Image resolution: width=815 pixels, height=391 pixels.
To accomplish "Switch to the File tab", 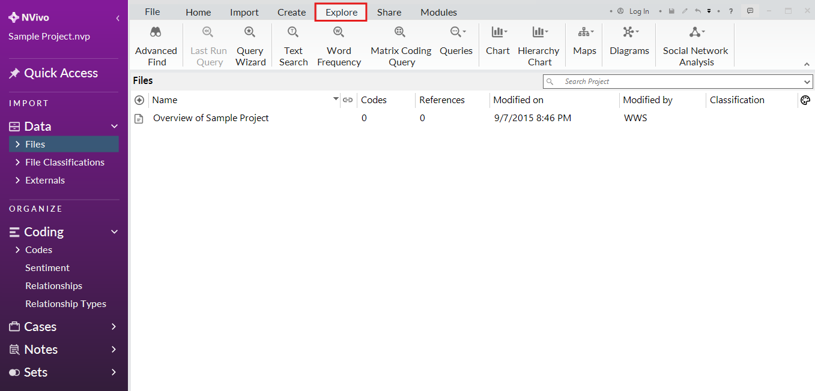I will (153, 12).
